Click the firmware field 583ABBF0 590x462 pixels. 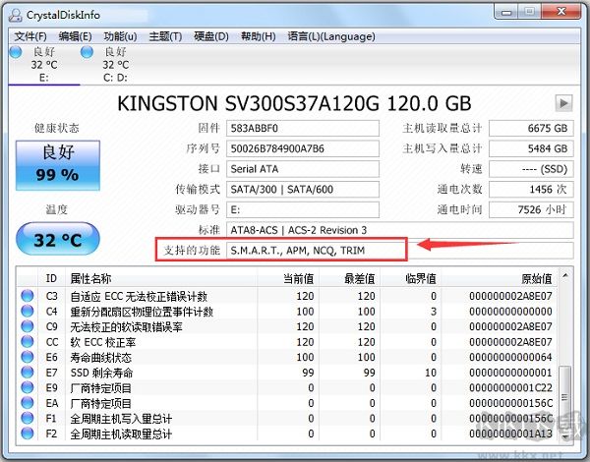pos(303,129)
